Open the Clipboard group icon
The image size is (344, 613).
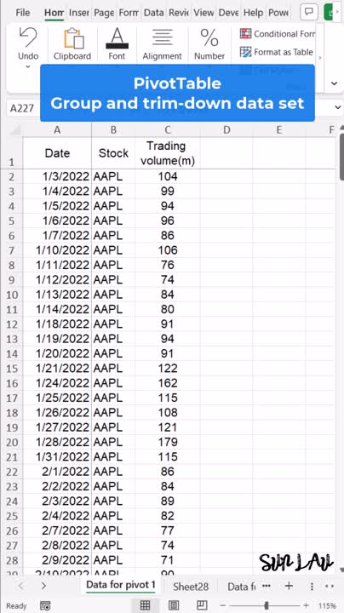point(74,38)
